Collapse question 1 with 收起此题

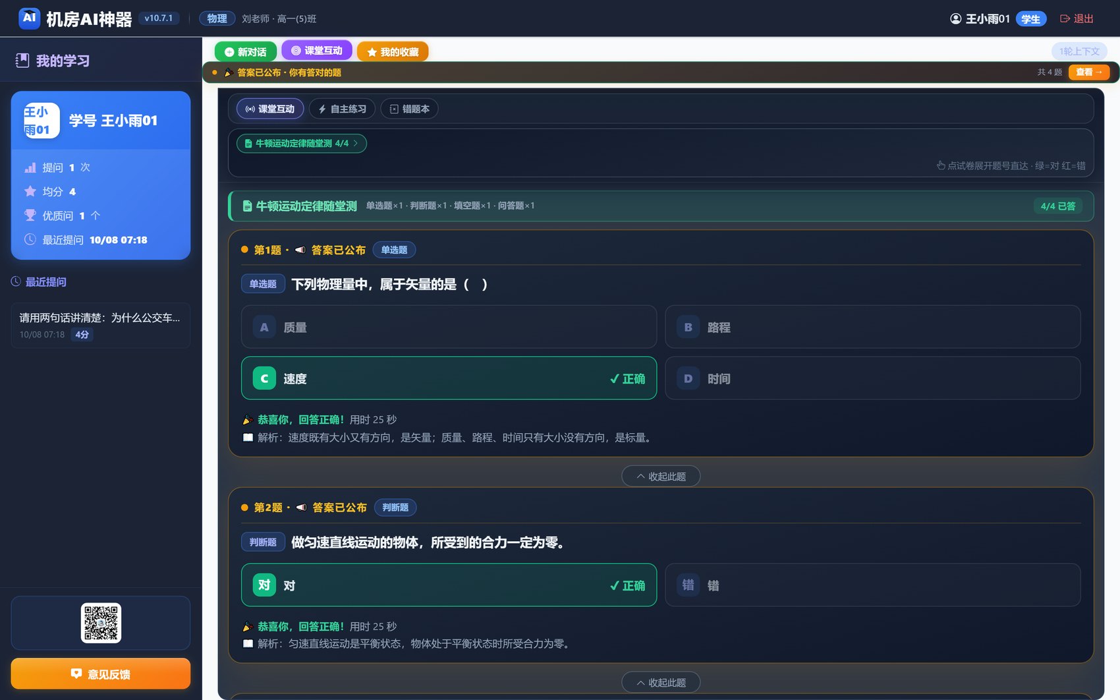pyautogui.click(x=661, y=477)
